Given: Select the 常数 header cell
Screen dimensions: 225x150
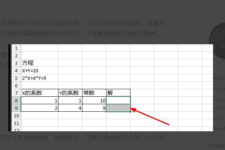Looking at the screenshot, I should coord(94,93).
